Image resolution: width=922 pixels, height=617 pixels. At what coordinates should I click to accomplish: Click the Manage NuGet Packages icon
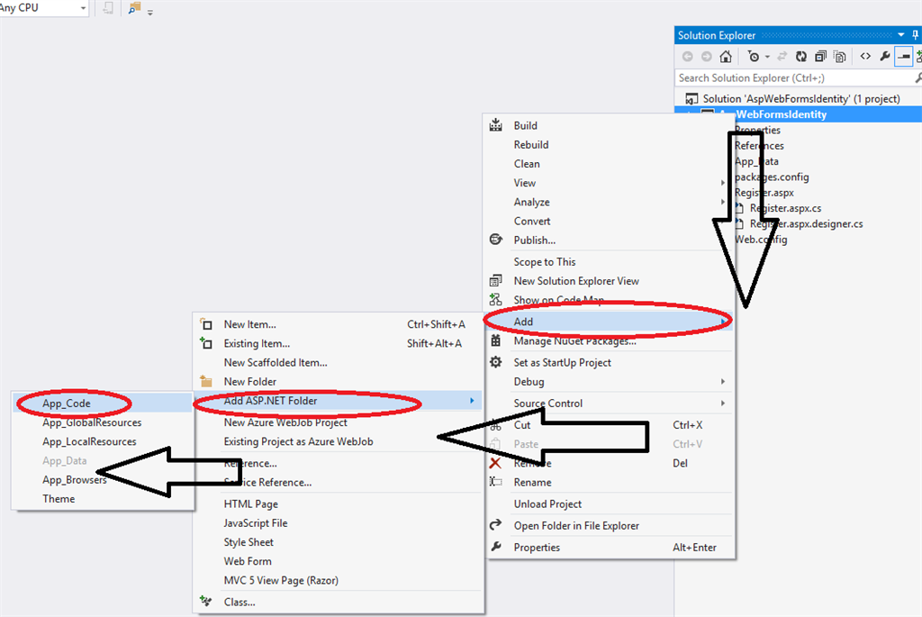pos(496,340)
